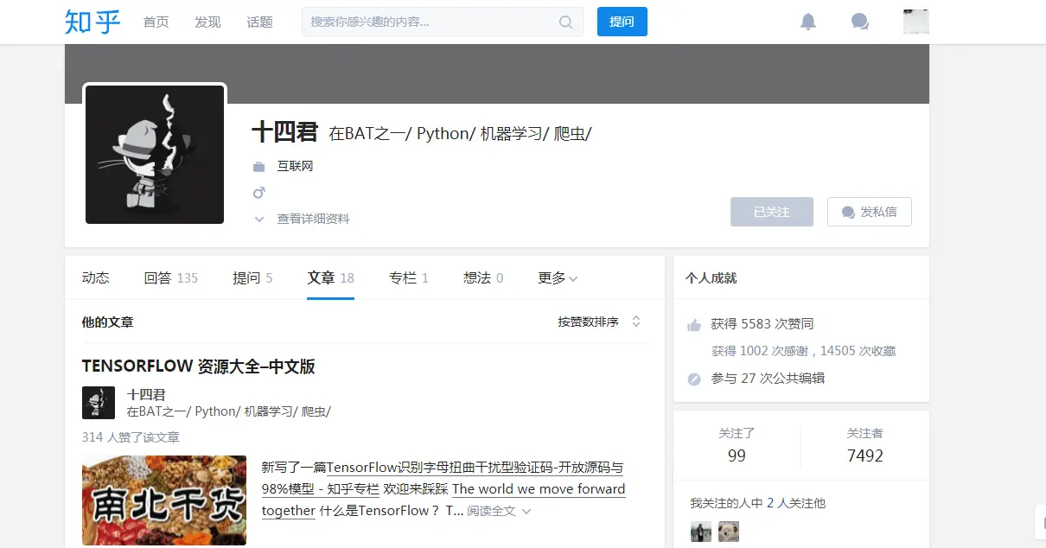Image resolution: width=1046 pixels, height=548 pixels.
Task: Click the 互联网 industry label
Action: (x=295, y=167)
